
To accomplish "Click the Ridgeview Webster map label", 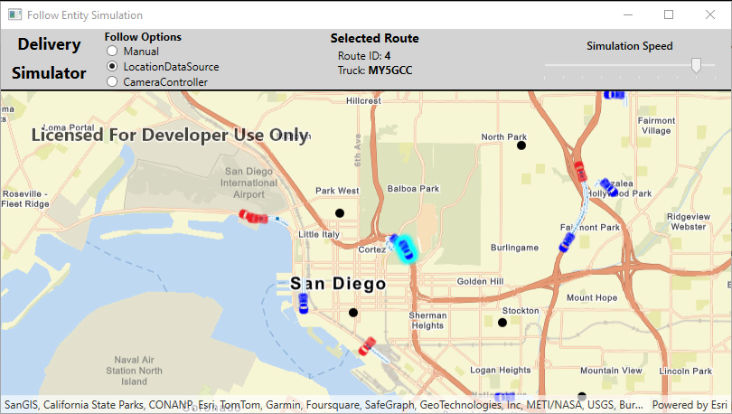I will 689,221.
